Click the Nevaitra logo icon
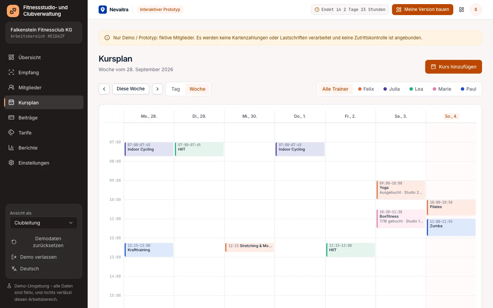The image size is (493, 308). point(103,10)
